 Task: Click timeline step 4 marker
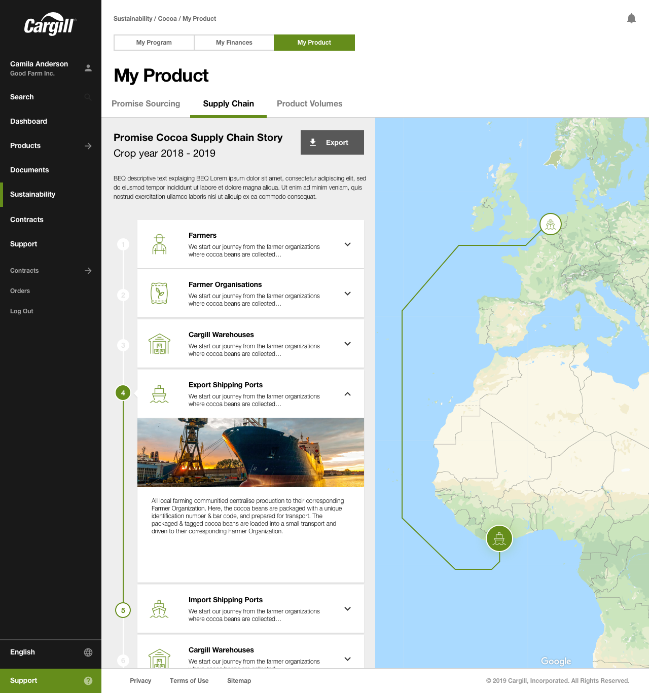coord(123,393)
